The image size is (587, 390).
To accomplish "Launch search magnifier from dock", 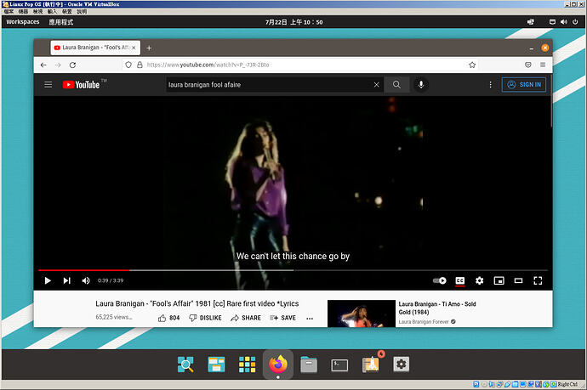I will pyautogui.click(x=185, y=365).
